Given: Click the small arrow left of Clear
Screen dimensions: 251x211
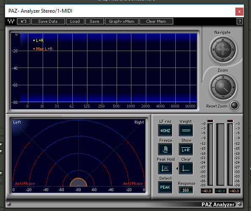Looking at the screenshot, I should pyautogui.click(x=177, y=168).
